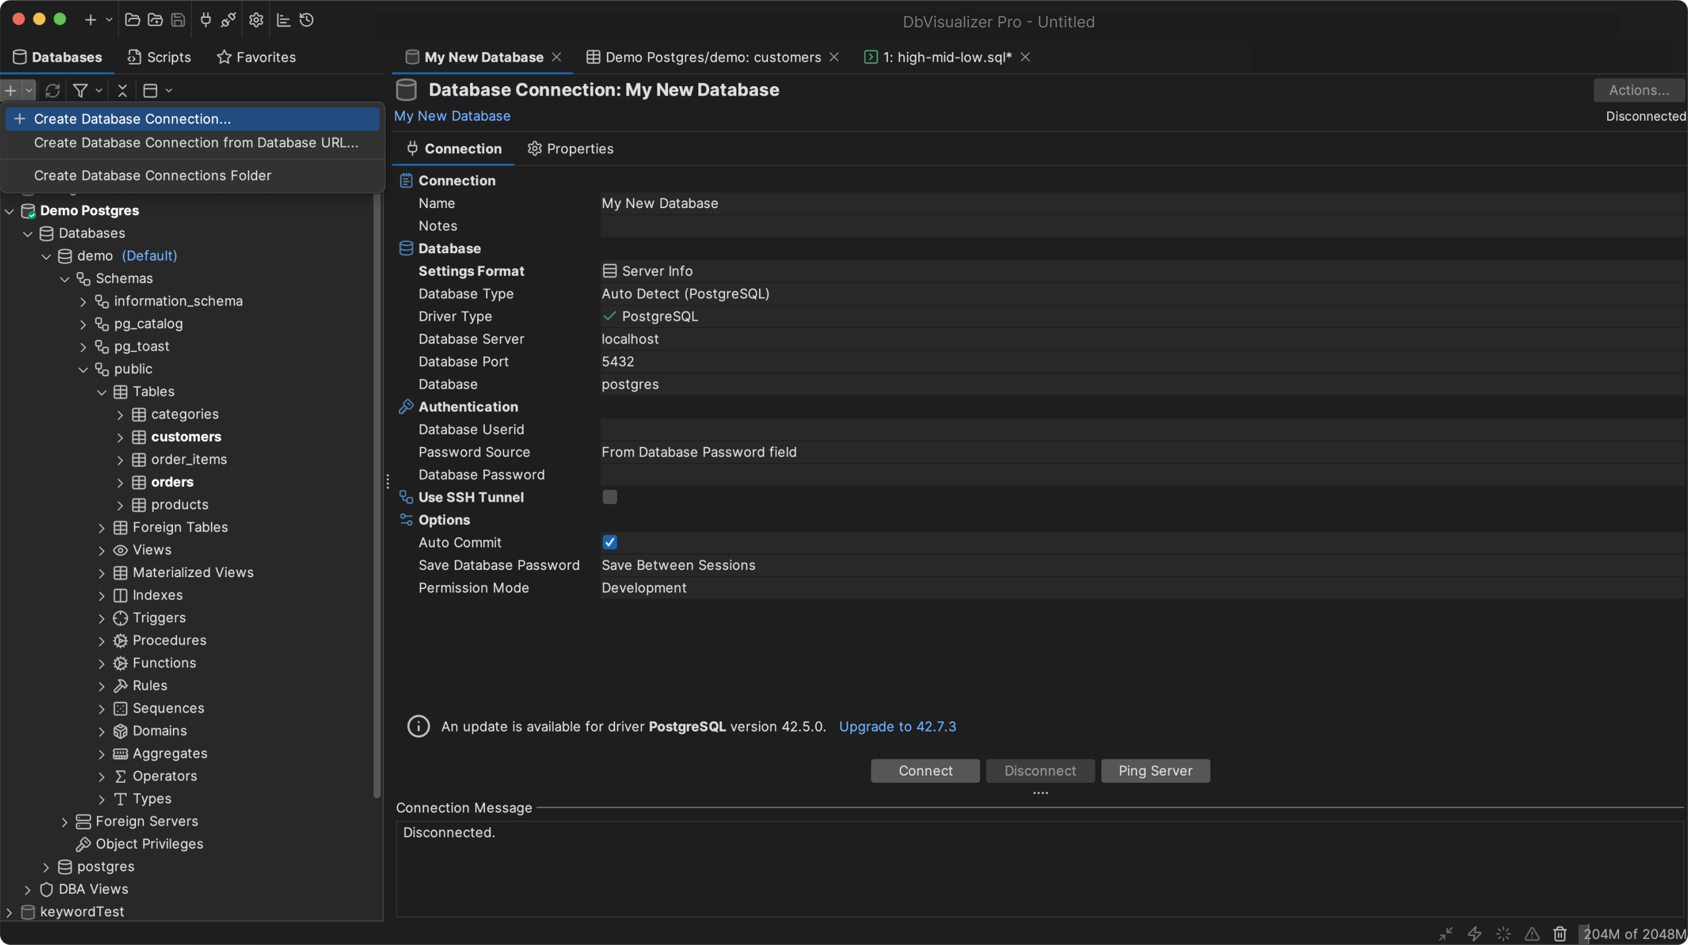1688x945 pixels.
Task: Refresh the database tree with the refresh icon
Action: [x=52, y=90]
